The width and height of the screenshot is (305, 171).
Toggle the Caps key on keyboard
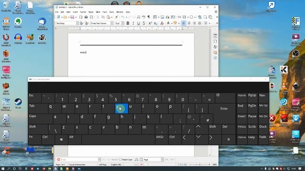click(x=40, y=119)
